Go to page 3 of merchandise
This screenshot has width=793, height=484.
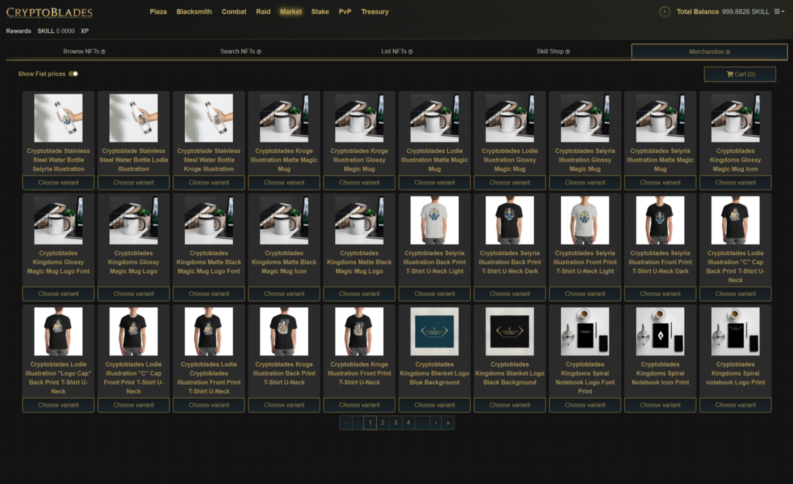tap(396, 423)
